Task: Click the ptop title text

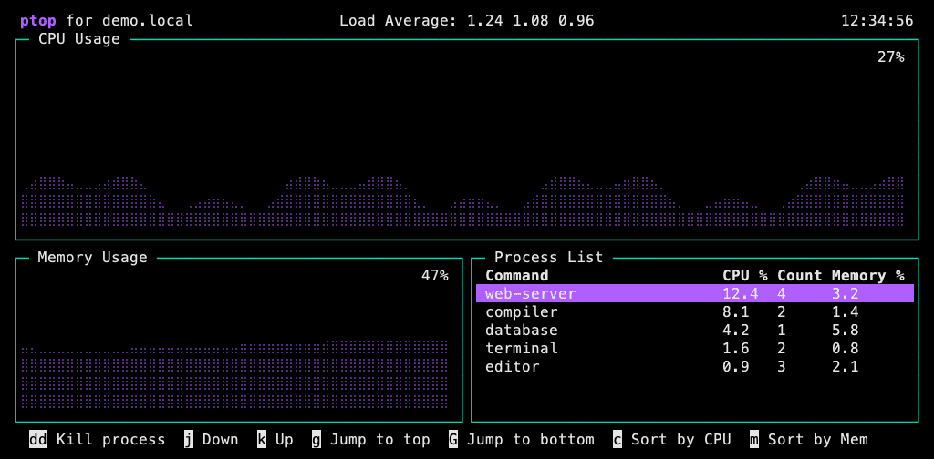Action: [38, 22]
